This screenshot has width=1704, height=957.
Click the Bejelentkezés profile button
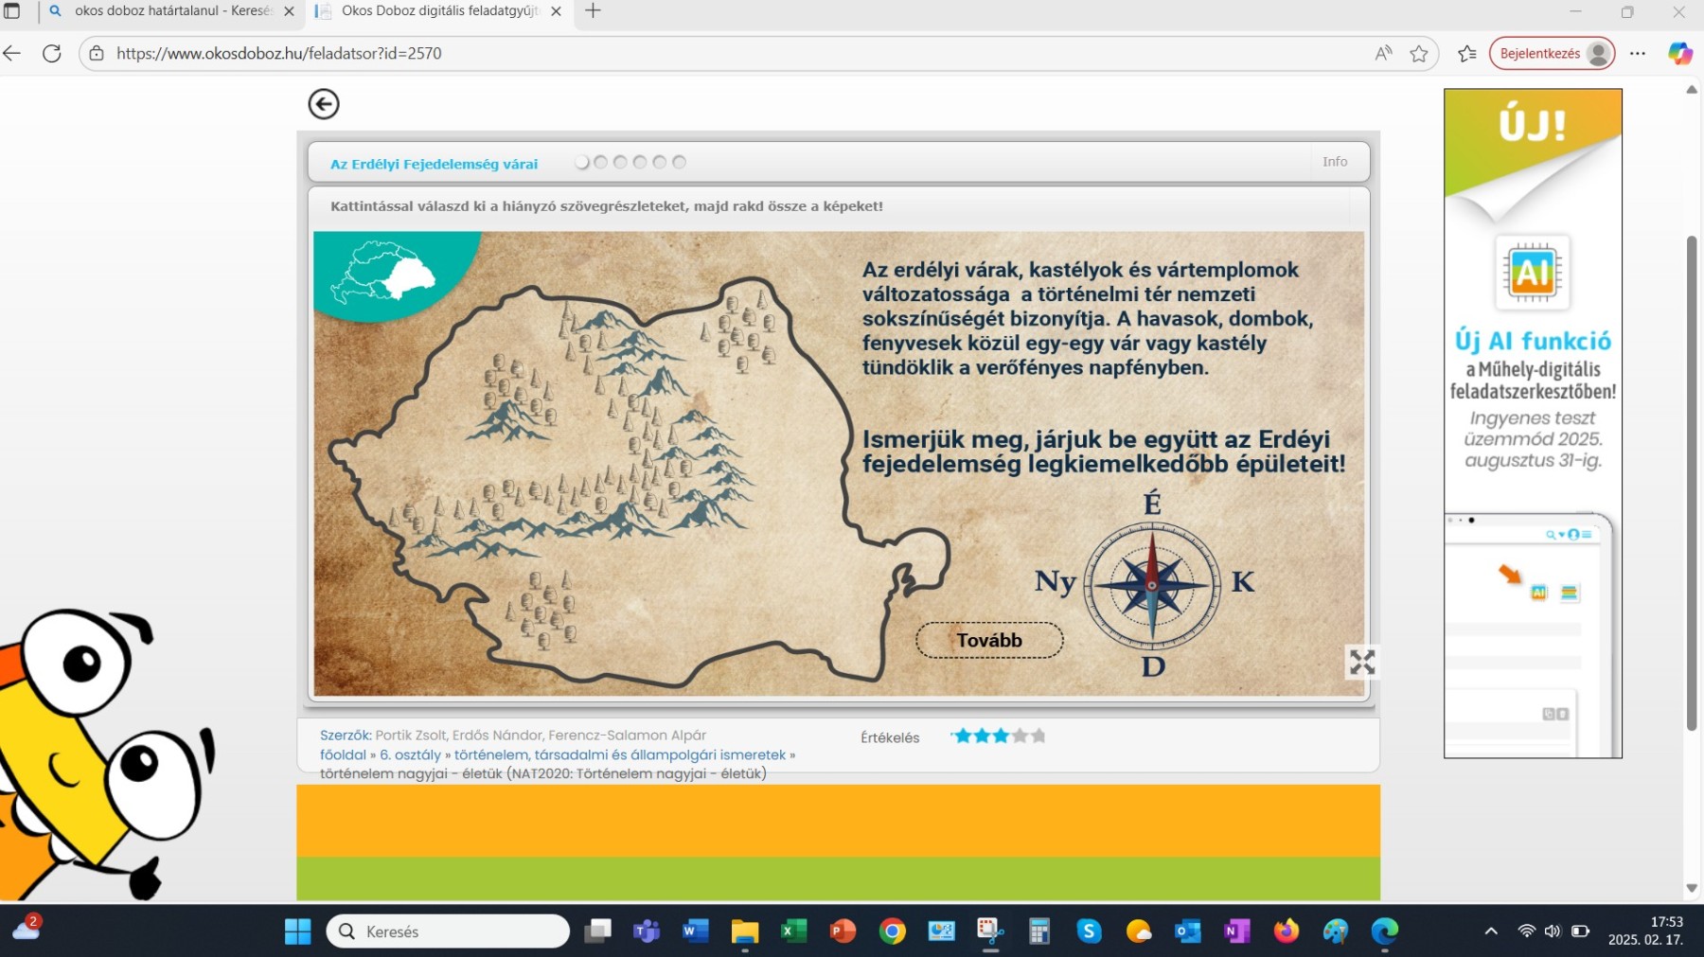[1552, 54]
